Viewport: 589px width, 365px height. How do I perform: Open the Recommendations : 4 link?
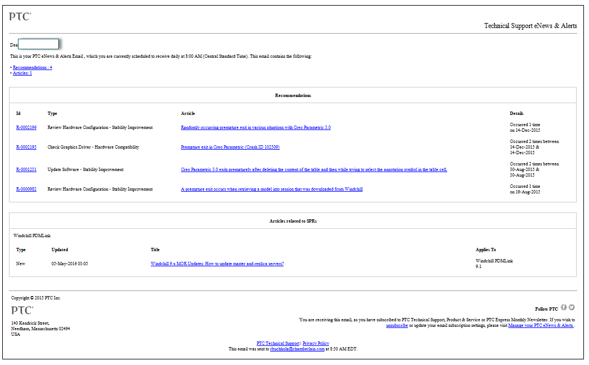pyautogui.click(x=33, y=67)
